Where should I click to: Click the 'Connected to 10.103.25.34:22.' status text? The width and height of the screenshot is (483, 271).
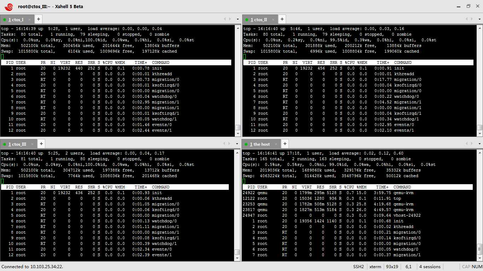tap(32, 267)
